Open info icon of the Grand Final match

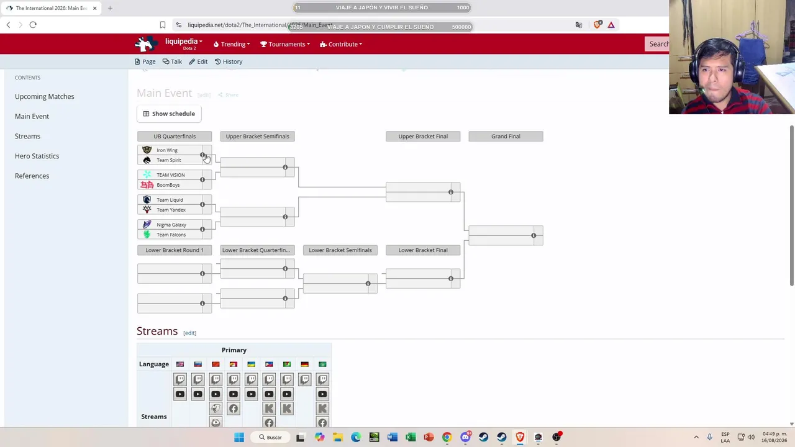click(534, 236)
